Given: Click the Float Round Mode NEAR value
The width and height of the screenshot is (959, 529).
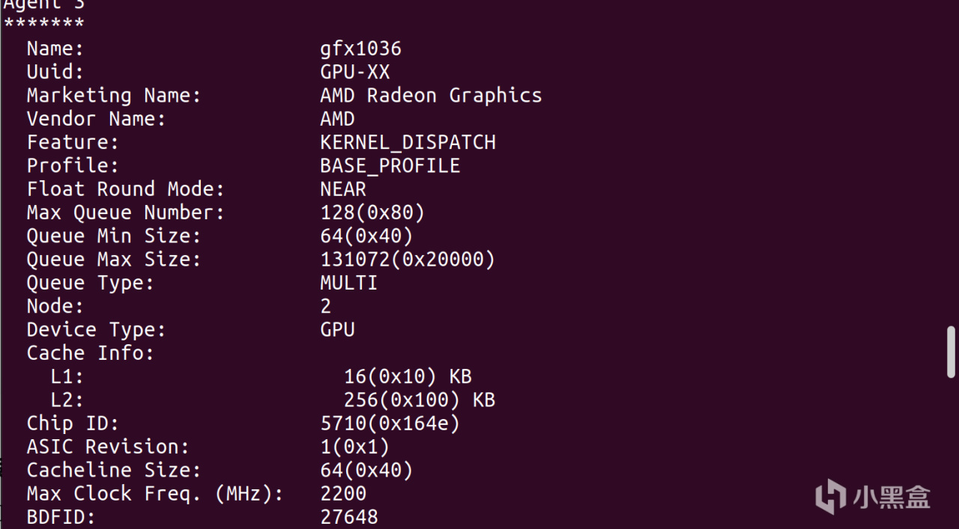Looking at the screenshot, I should click(343, 189).
